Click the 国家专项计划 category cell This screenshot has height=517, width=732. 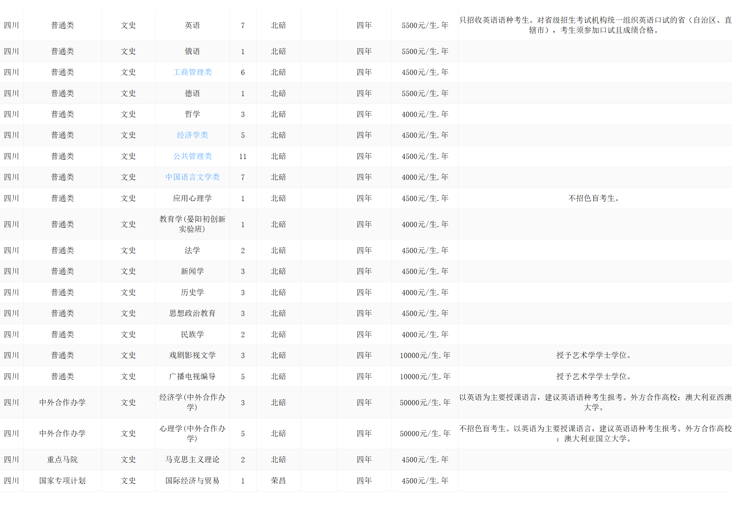tap(62, 481)
